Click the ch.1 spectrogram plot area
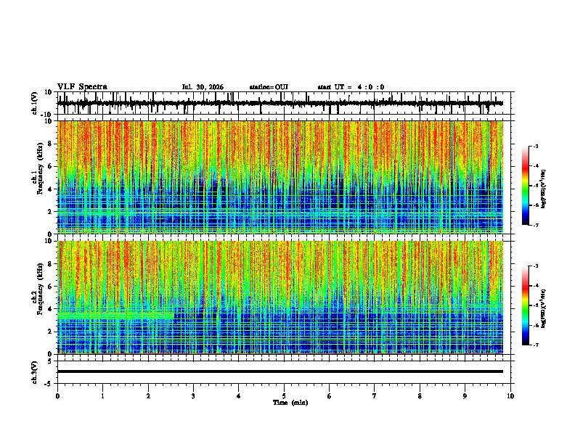This screenshot has width=575, height=444. click(x=280, y=177)
